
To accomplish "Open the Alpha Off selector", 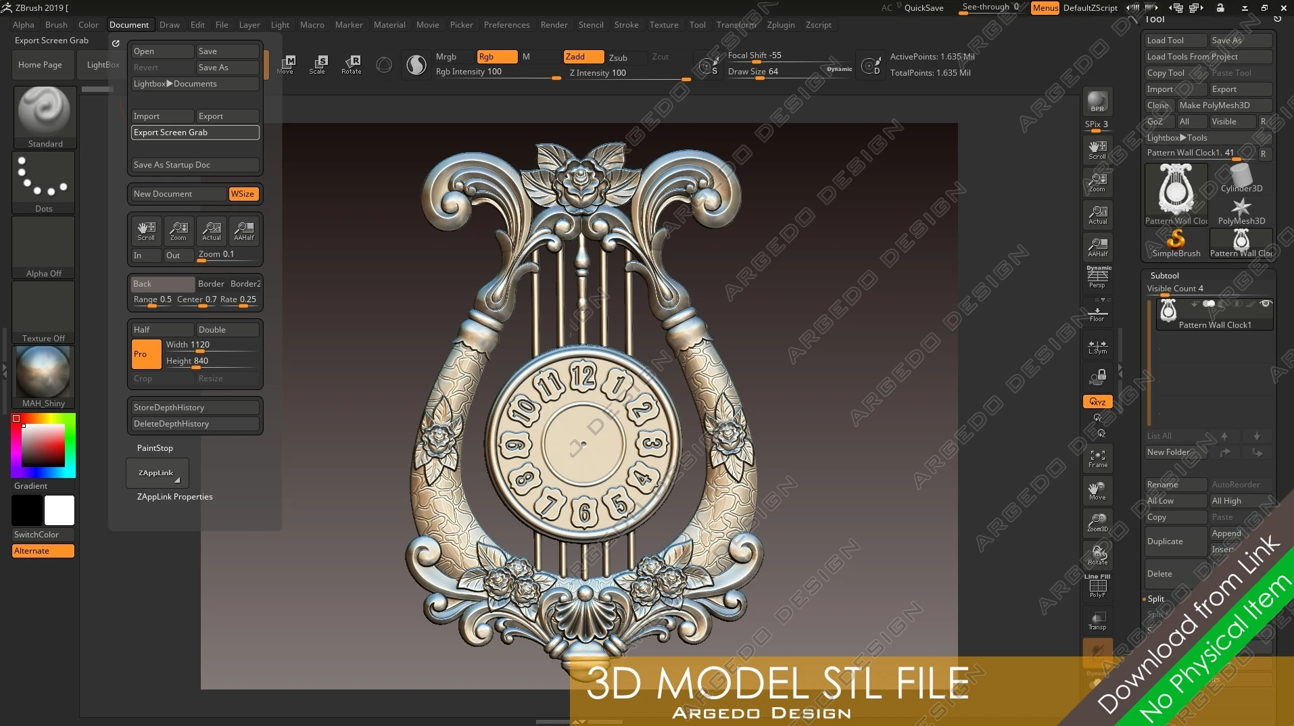I will [x=43, y=247].
